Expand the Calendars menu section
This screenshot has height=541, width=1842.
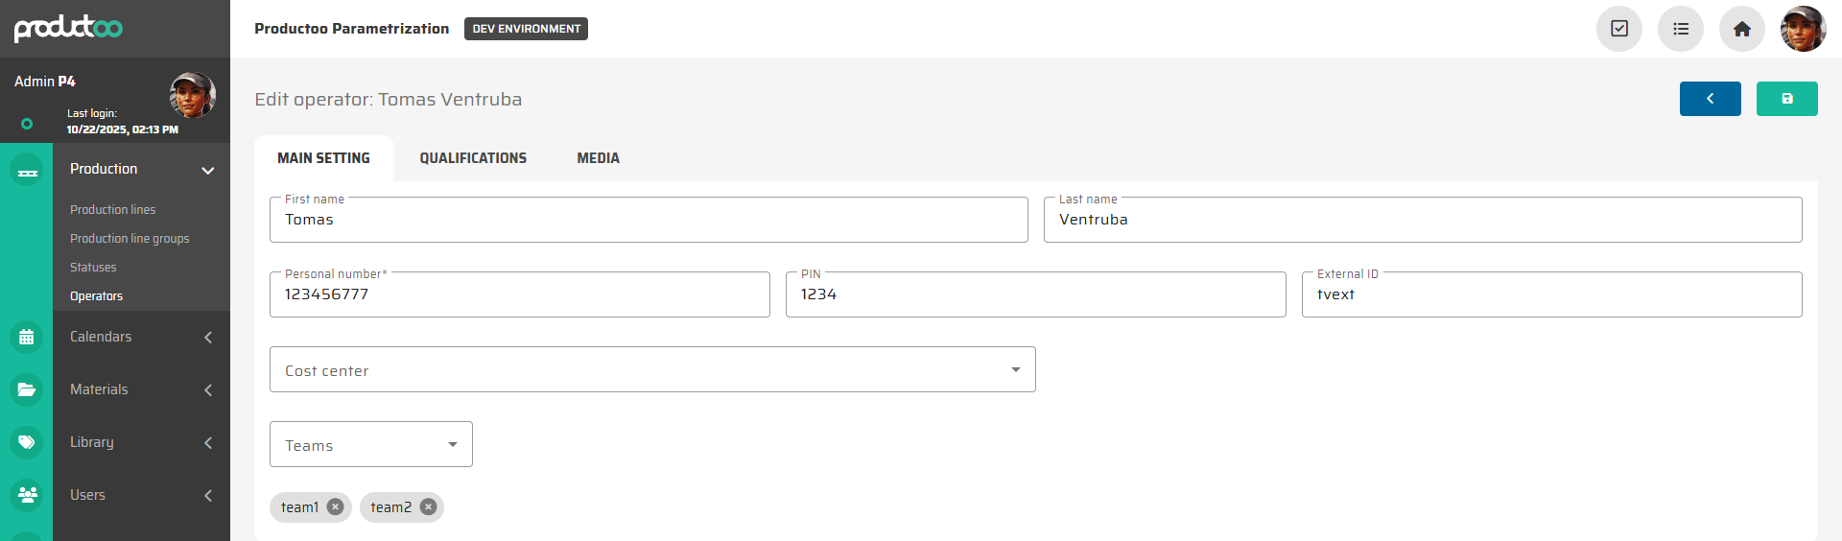click(x=207, y=337)
